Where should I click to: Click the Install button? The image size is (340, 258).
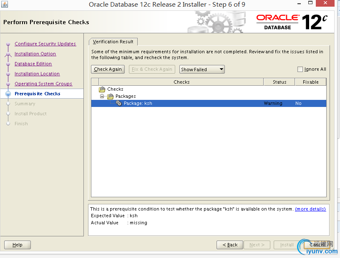[287, 245]
